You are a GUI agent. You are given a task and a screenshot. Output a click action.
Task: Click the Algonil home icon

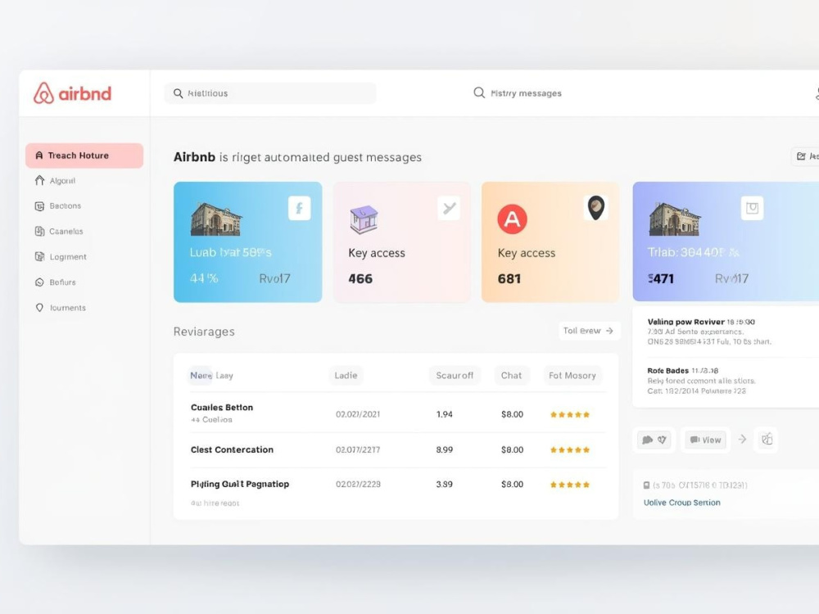click(x=39, y=181)
